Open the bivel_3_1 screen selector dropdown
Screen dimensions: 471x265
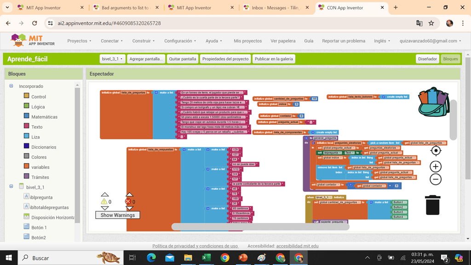click(x=113, y=58)
